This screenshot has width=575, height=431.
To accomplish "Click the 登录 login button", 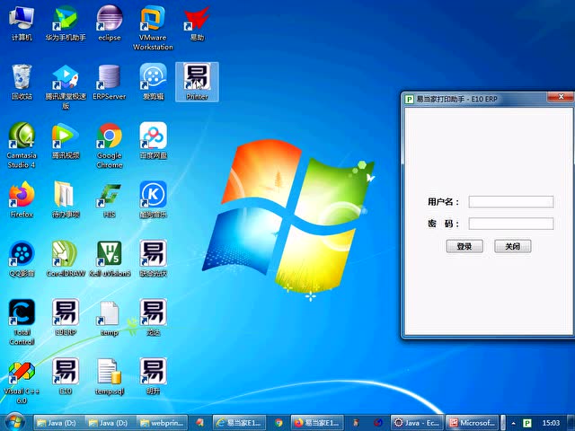I will tap(464, 246).
